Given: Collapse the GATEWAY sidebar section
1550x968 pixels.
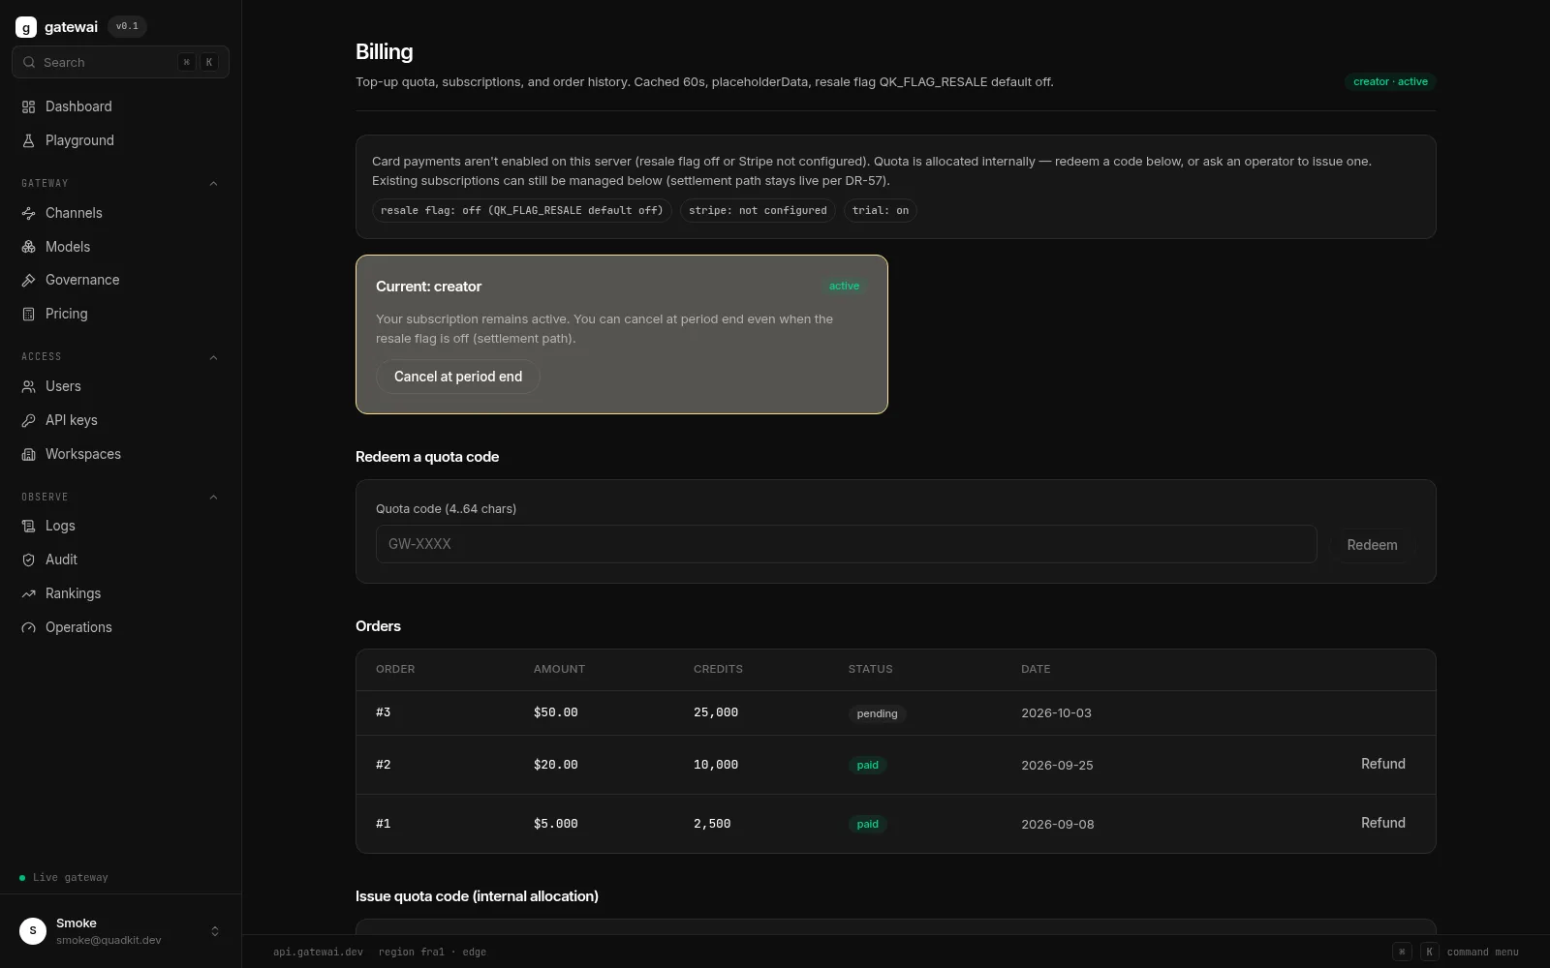Looking at the screenshot, I should (214, 183).
